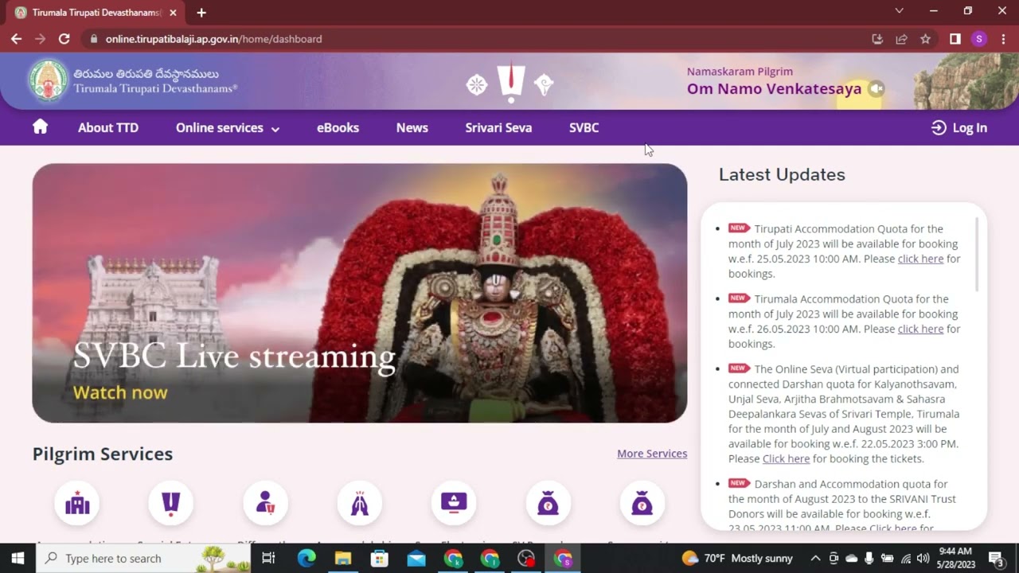This screenshot has height=573, width=1019.
Task: Bookmark this page with the star icon
Action: [x=925, y=39]
